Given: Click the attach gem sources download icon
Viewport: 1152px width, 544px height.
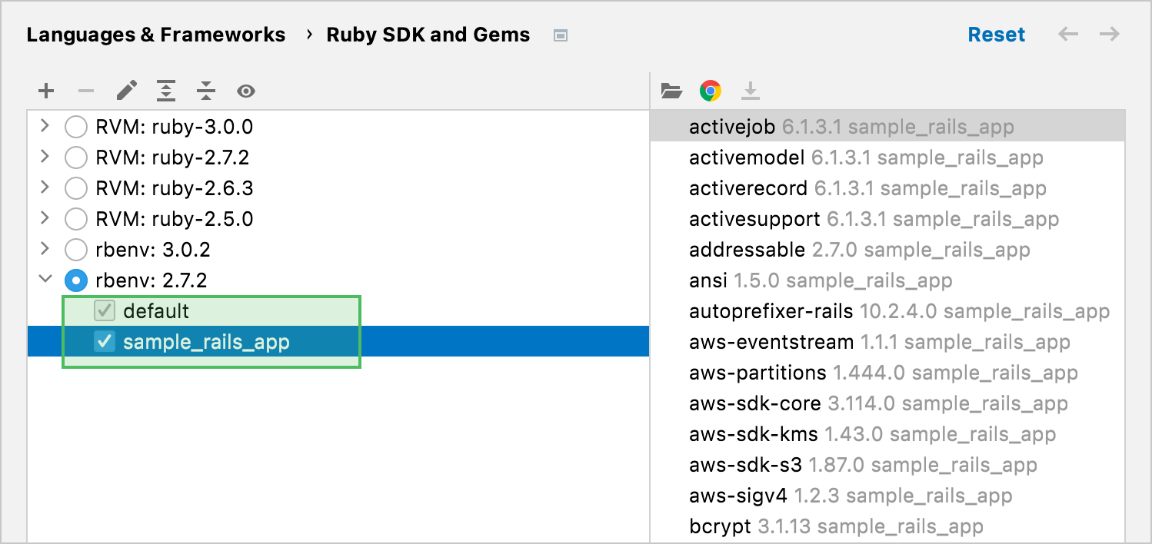Looking at the screenshot, I should 750,90.
